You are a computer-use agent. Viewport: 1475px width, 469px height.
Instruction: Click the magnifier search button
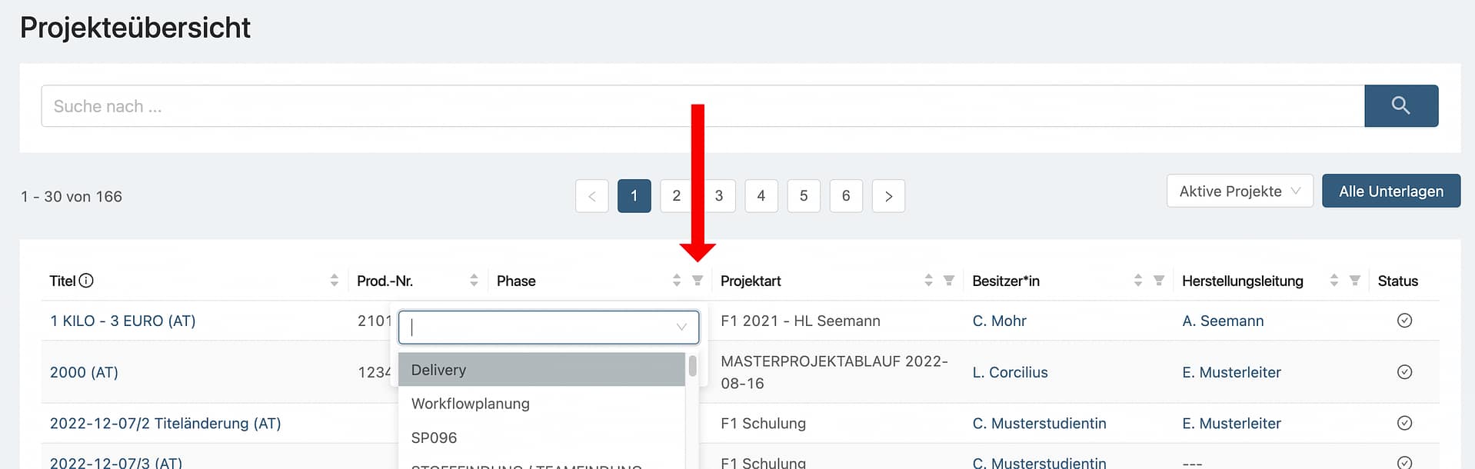(1400, 106)
